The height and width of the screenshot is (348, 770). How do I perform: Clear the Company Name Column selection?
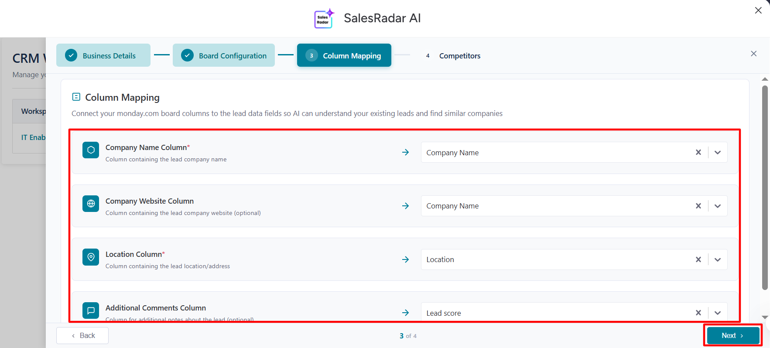click(x=698, y=152)
